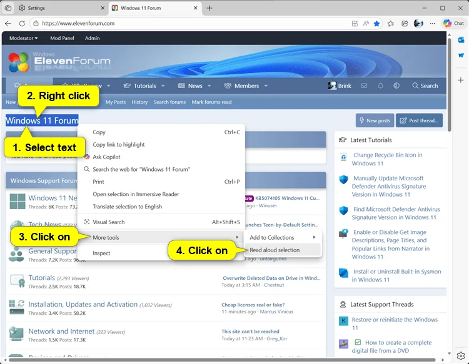Select Copy link to highlight
Screen dimensions: 469x364
[x=161, y=144]
